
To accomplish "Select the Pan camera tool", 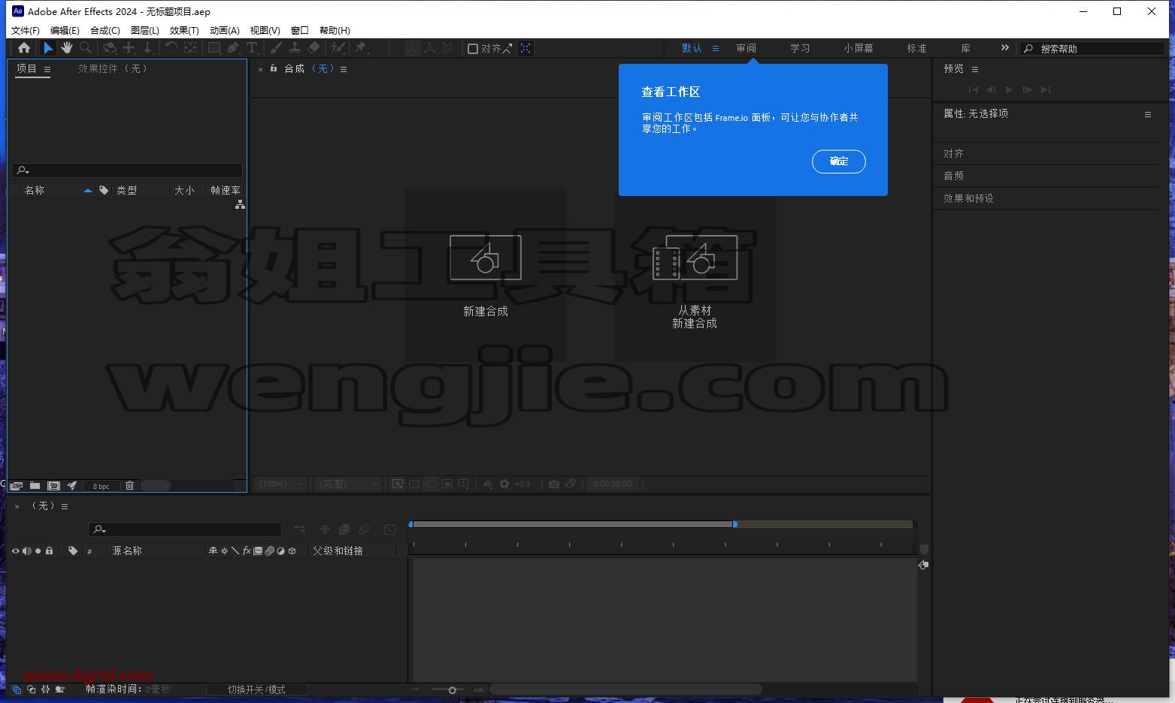I will click(x=129, y=48).
